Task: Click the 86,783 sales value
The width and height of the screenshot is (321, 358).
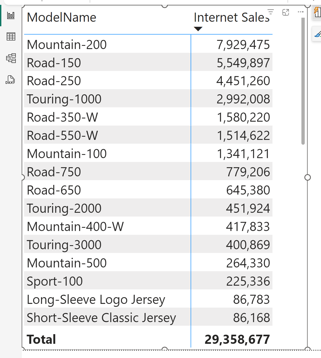Action: click(x=251, y=300)
